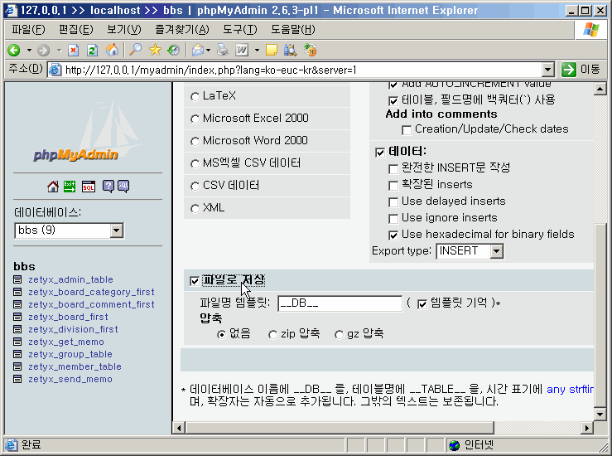
Task: Click the IE Back arrow button
Action: (14, 50)
